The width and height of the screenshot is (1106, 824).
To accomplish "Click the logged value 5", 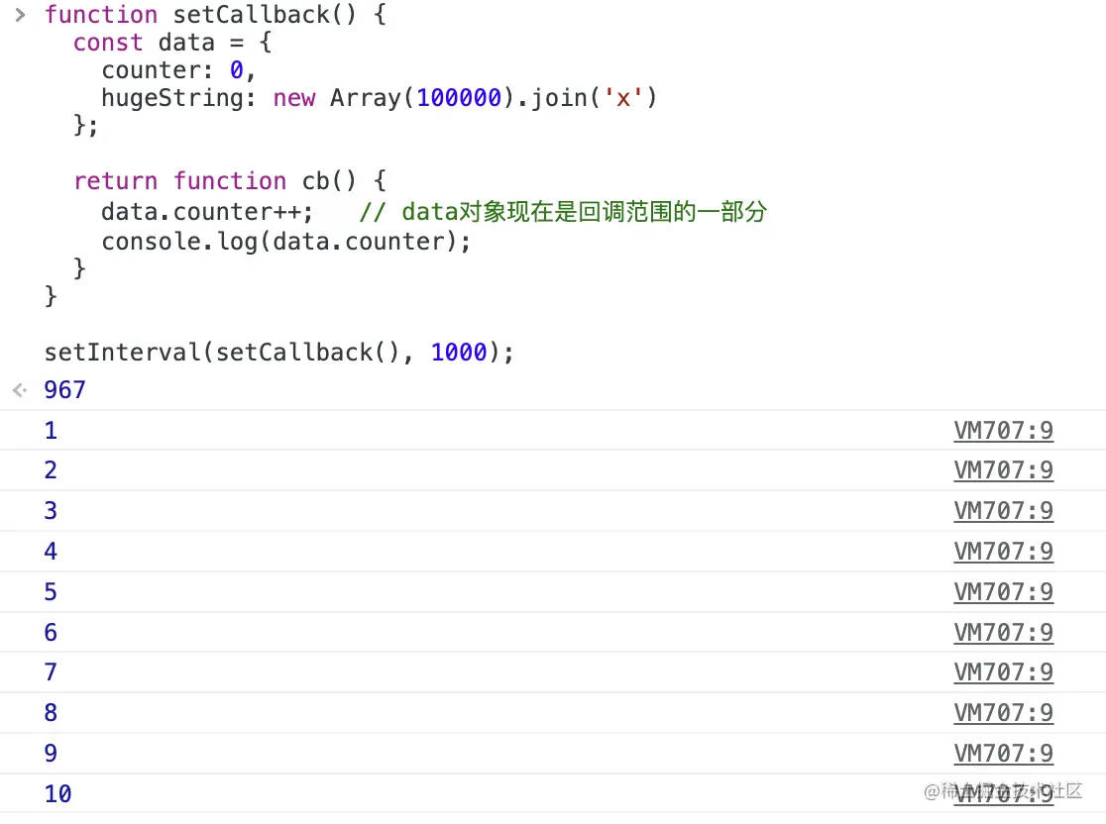I will click(51, 592).
